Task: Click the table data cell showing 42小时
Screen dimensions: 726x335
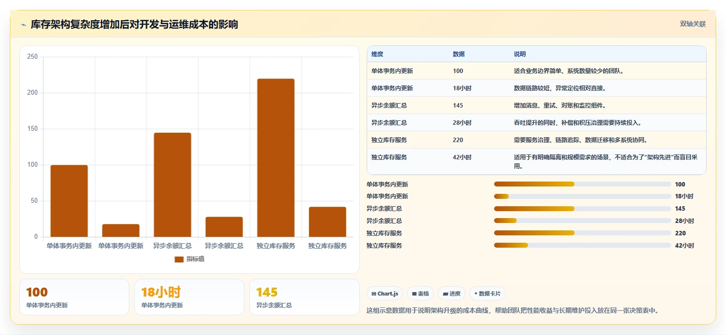Action: pos(462,157)
